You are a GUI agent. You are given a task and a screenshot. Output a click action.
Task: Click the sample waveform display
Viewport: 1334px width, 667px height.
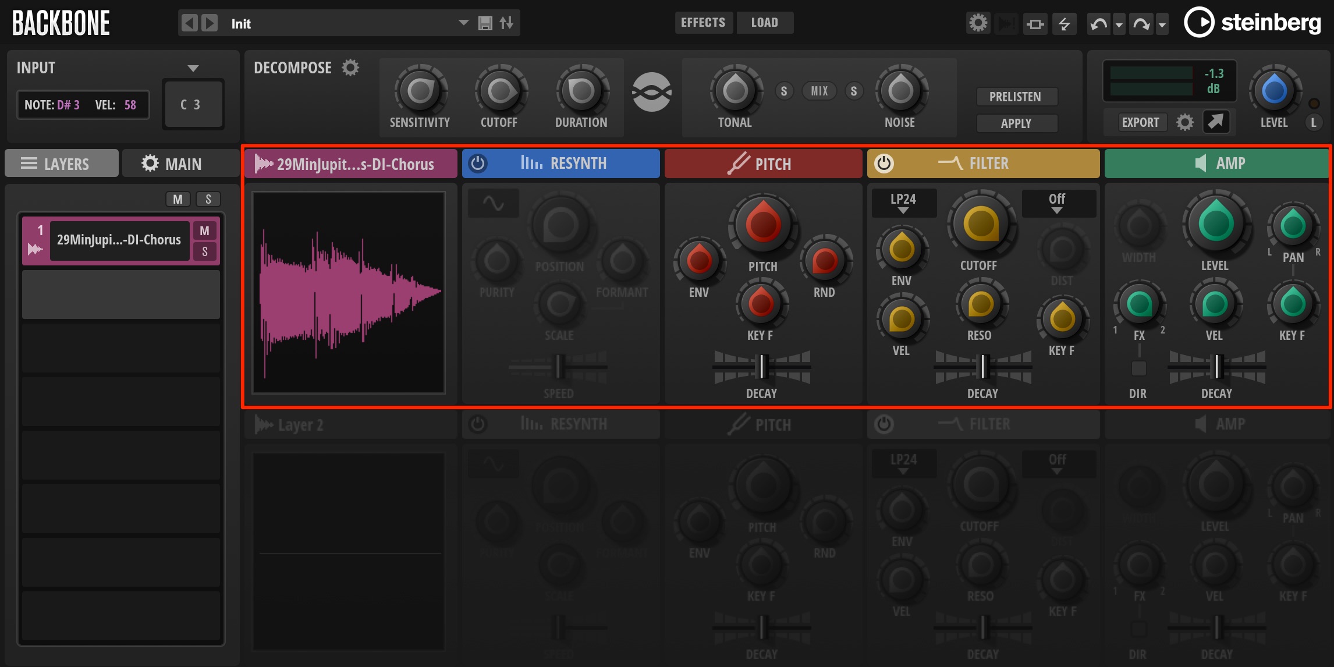(x=349, y=293)
